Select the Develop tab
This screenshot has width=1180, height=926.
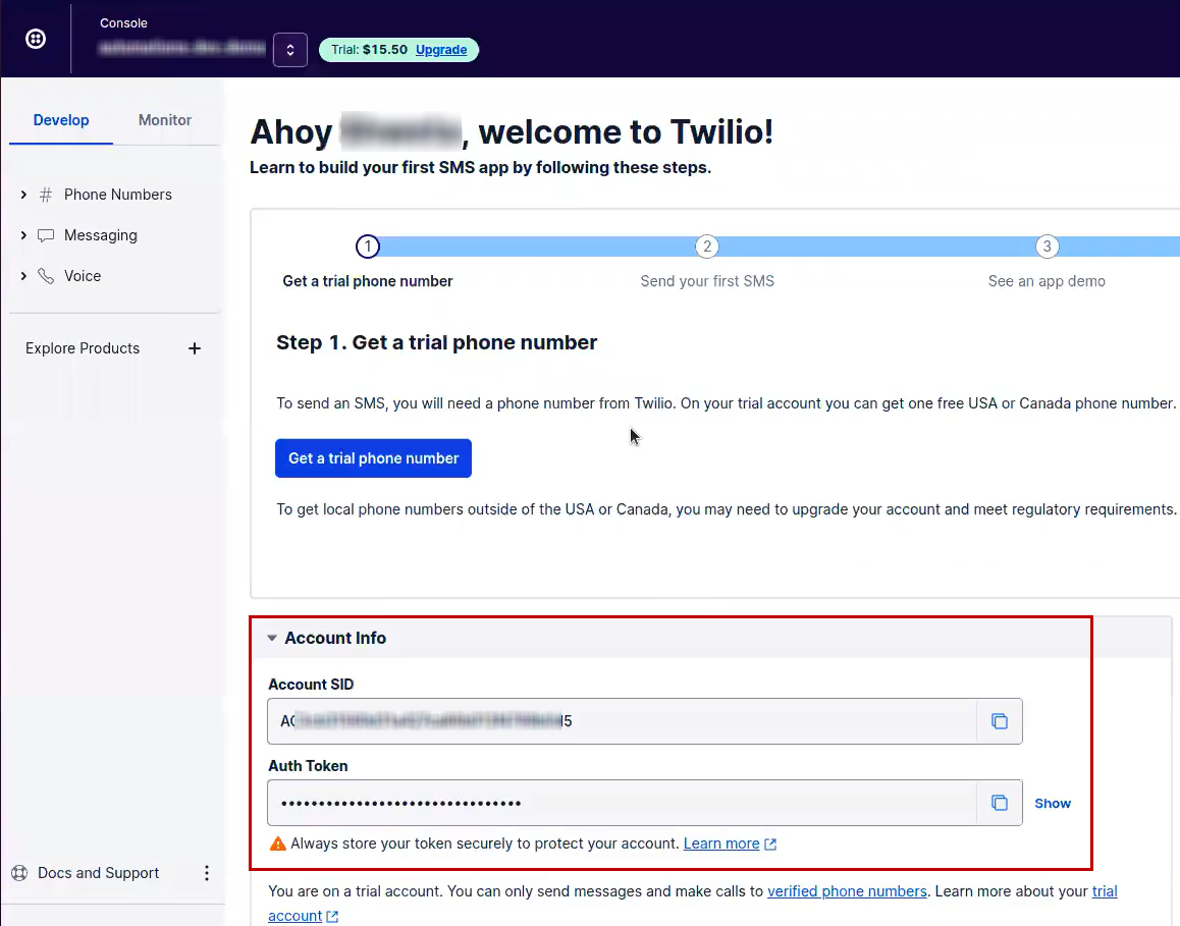pos(61,120)
